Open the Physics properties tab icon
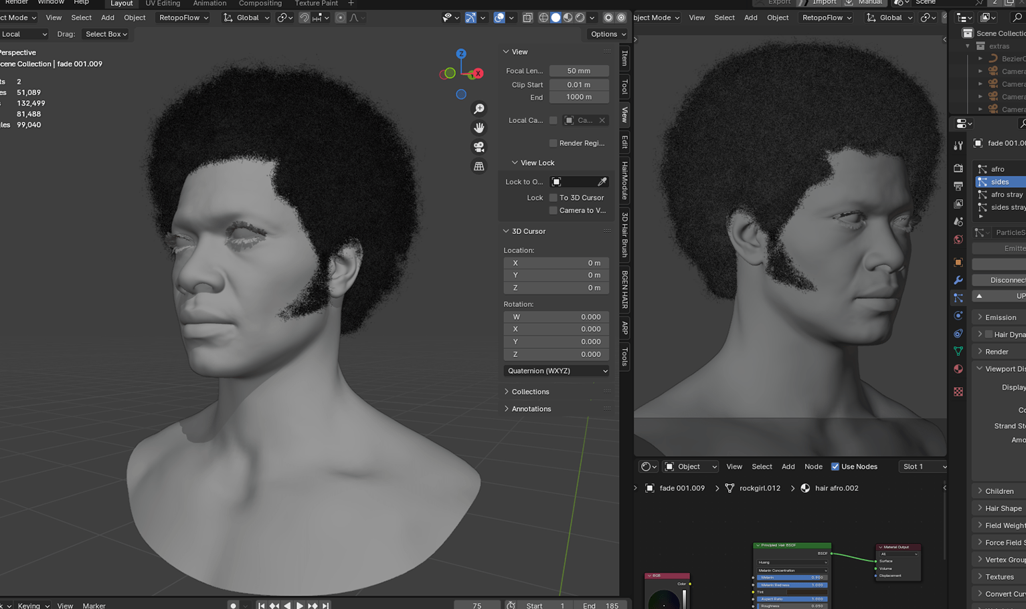This screenshot has width=1026, height=609. pos(958,316)
